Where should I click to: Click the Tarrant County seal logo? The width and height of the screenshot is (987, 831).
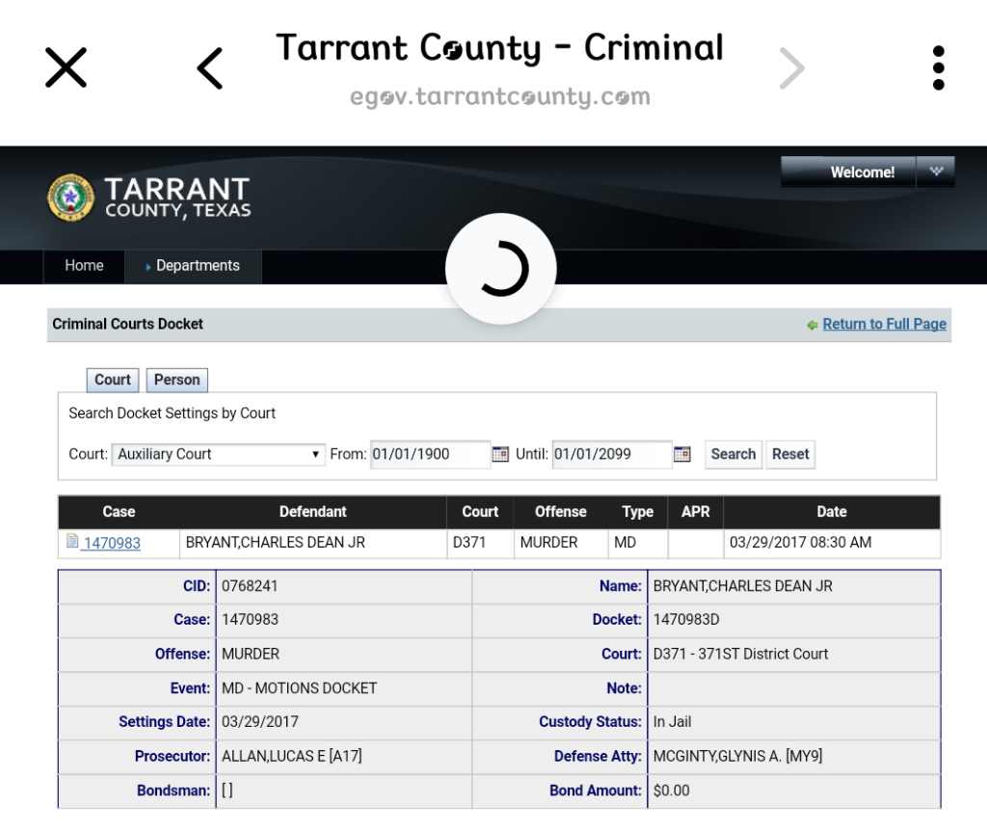tap(70, 198)
